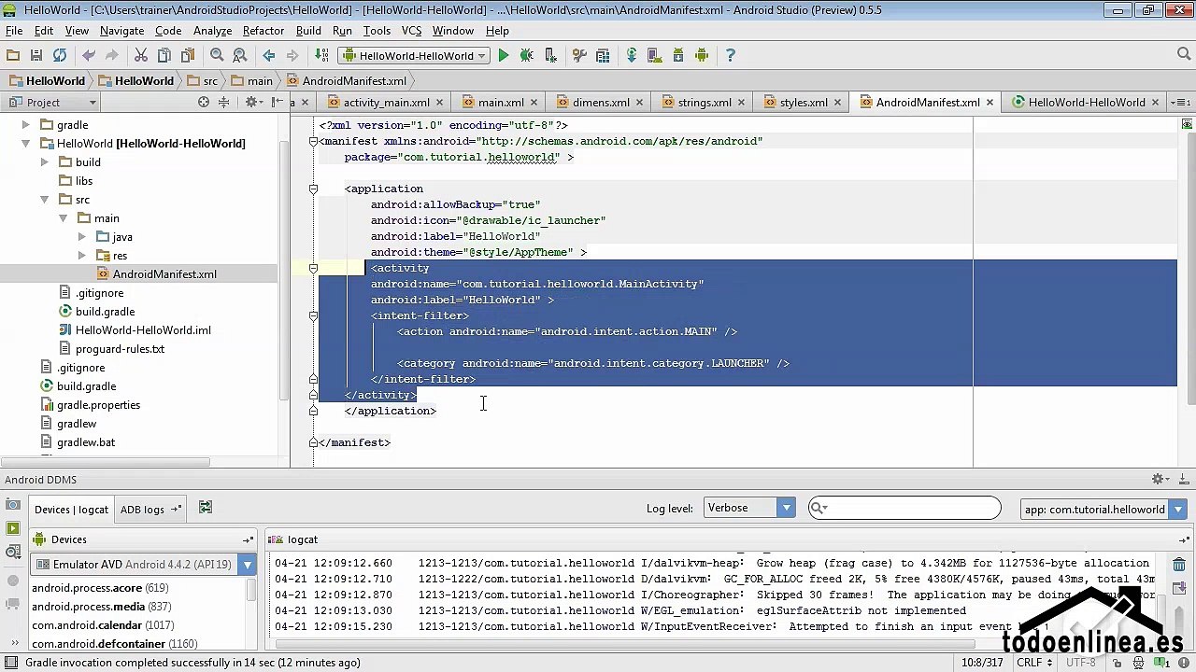Take a screenshot with DDMS camera icon
Screen dimensions: 1196x672
tap(13, 504)
